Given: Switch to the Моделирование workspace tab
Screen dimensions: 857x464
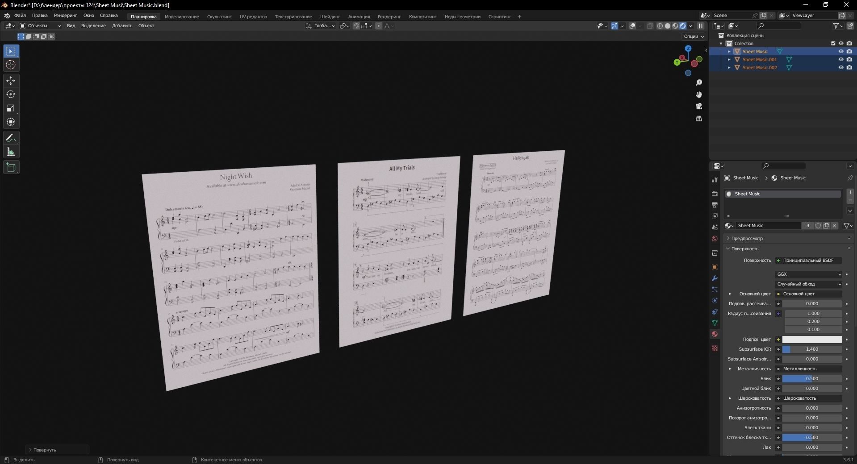Looking at the screenshot, I should click(x=182, y=17).
